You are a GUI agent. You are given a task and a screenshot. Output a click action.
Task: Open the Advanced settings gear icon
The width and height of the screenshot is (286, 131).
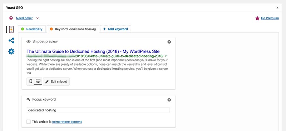click(11, 51)
